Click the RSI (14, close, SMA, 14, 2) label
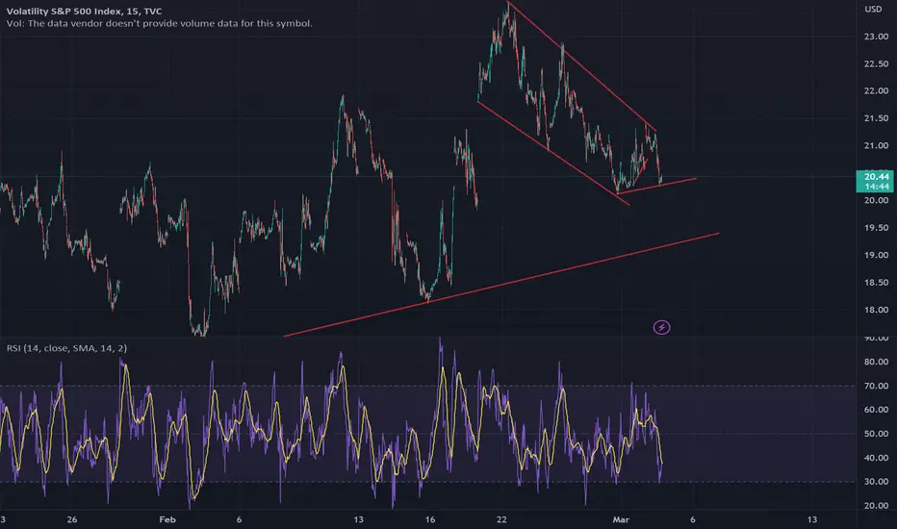Screen dimensions: 897x529 (67, 348)
